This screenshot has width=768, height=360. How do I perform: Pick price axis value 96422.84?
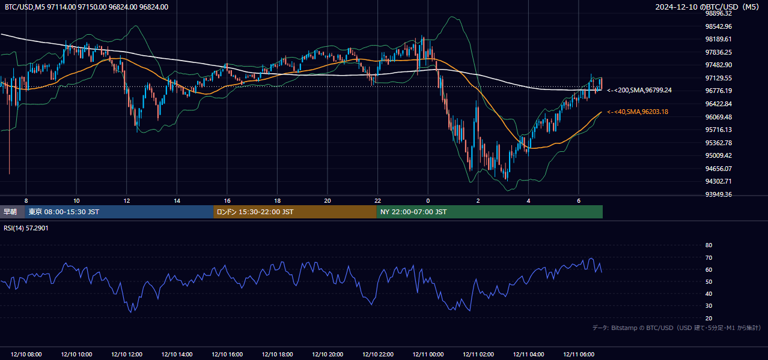[718, 104]
